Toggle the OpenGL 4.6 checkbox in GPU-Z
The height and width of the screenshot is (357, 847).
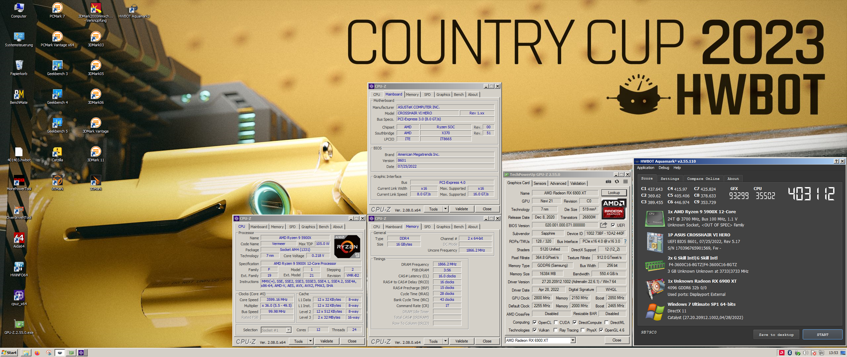[601, 330]
